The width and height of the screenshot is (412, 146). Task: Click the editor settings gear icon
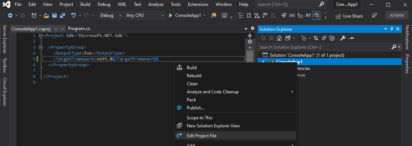[253, 29]
